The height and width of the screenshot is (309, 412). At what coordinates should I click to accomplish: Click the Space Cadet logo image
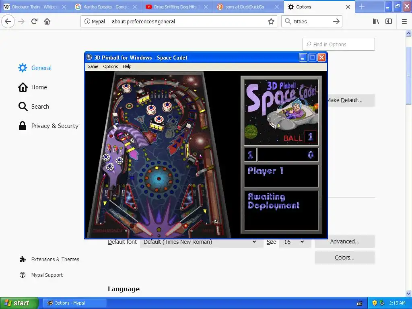tap(281, 112)
